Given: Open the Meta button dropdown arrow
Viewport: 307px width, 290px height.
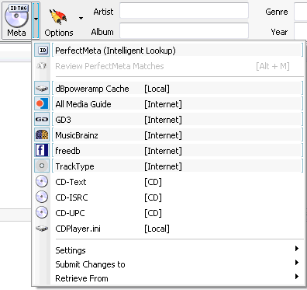Looking at the screenshot, I should click(36, 19).
